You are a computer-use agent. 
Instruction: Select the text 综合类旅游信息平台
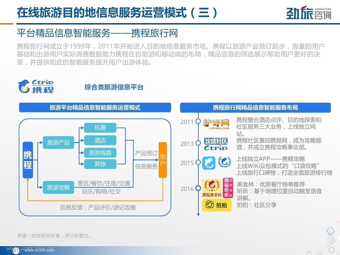[114, 87]
